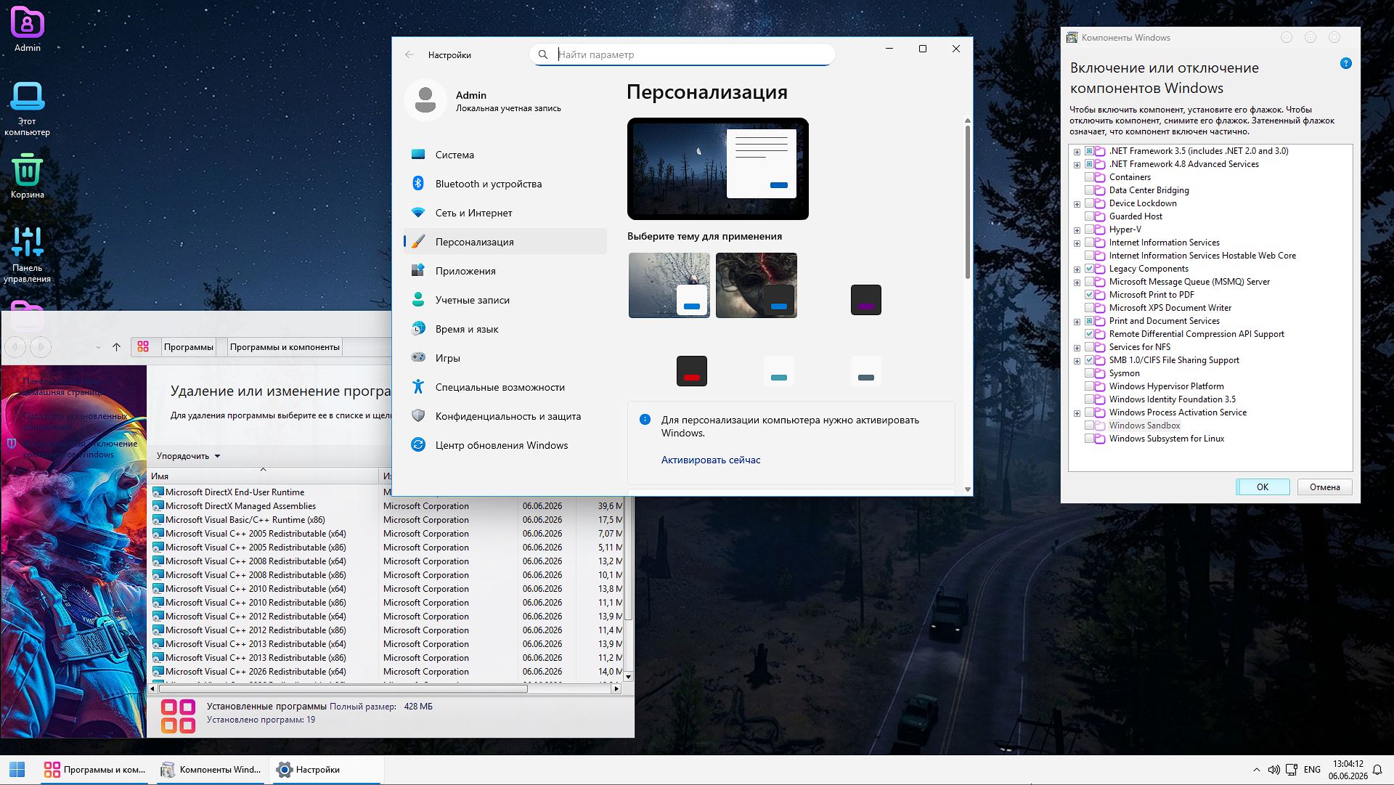The image size is (1394, 785).
Task: Expand the Services for NFS node
Action: pos(1077,348)
